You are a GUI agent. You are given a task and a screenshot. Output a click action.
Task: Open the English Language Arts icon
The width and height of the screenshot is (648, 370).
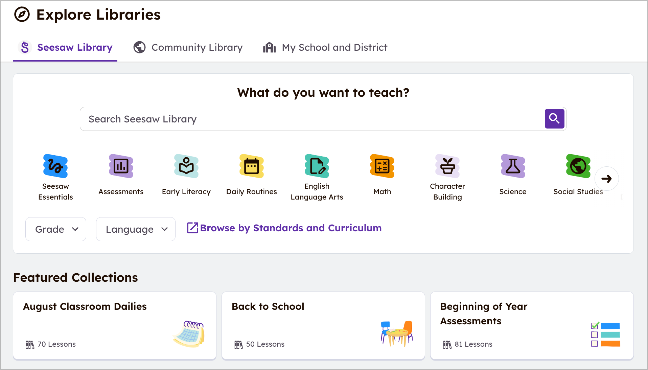coord(317,166)
